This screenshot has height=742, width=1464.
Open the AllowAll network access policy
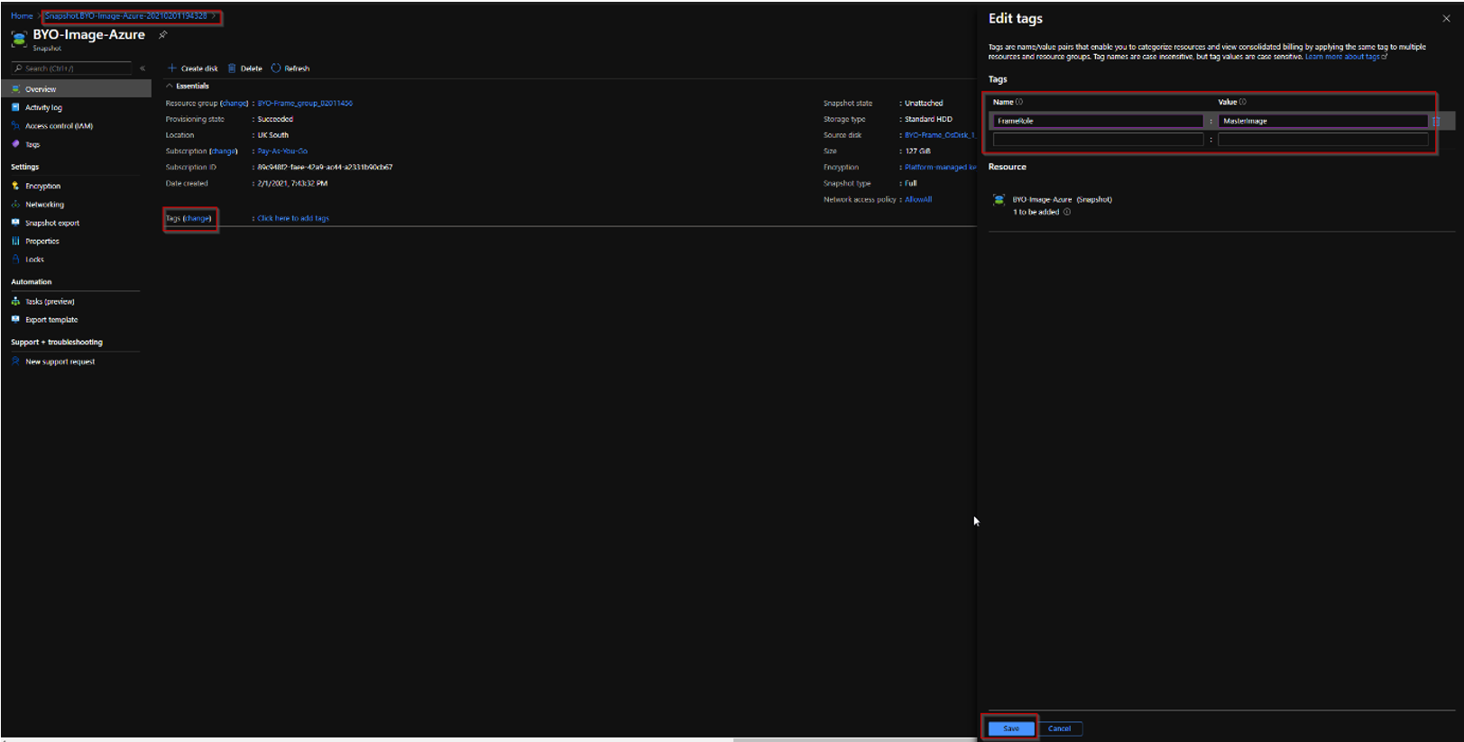coord(918,200)
